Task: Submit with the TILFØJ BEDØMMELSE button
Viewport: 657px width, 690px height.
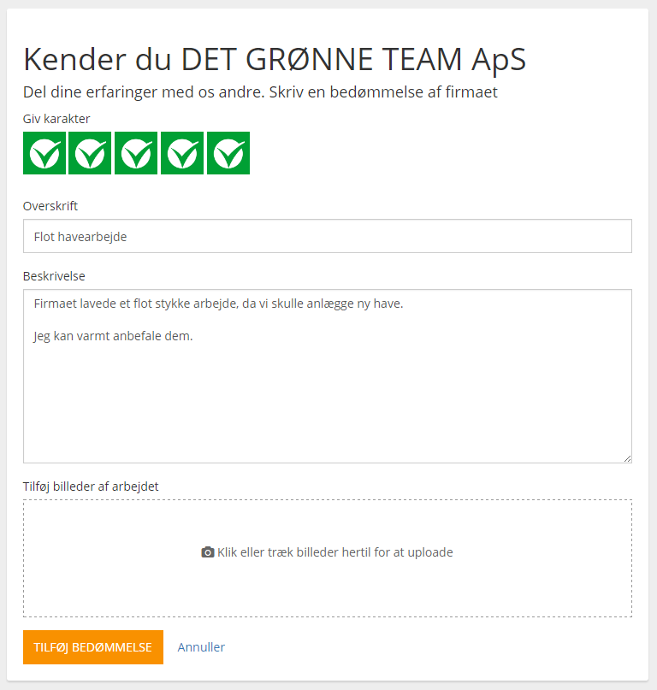Action: pos(93,647)
